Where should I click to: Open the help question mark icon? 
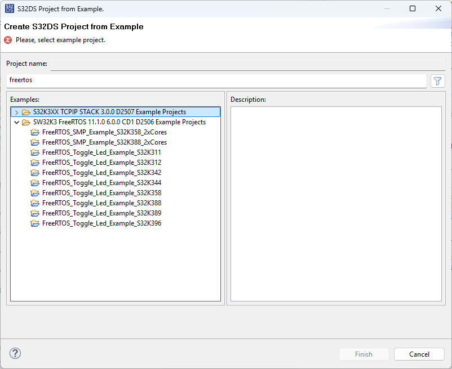[15, 353]
